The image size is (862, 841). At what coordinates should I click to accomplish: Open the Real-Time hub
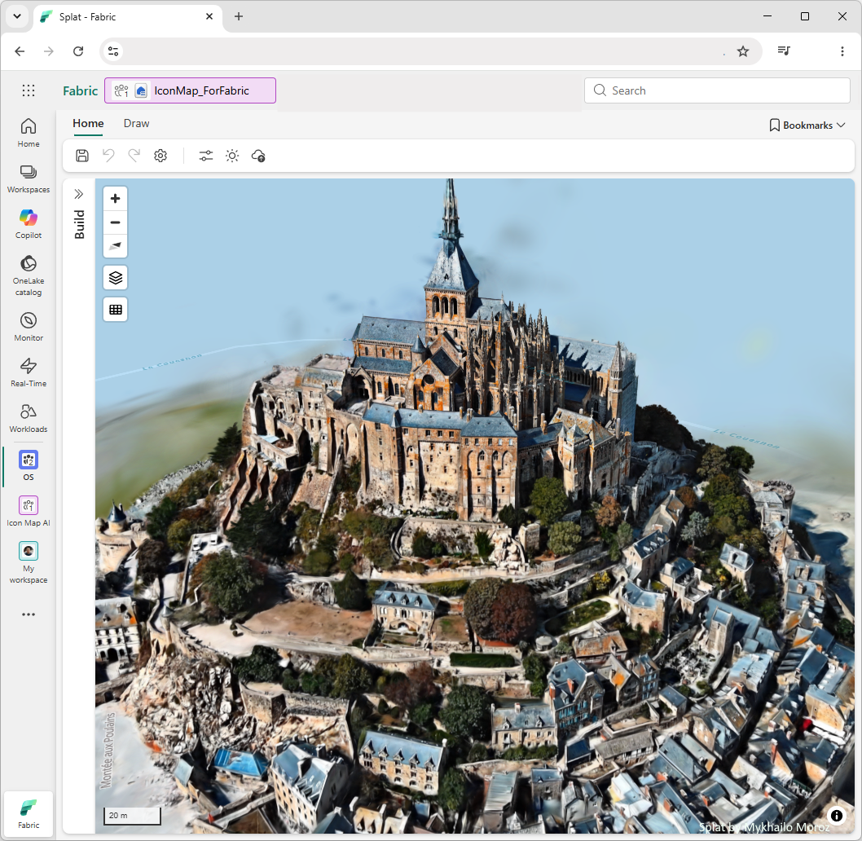tap(29, 373)
